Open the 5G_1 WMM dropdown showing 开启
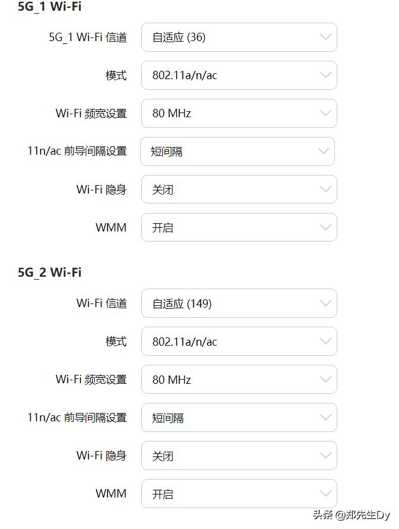The image size is (399, 529). pyautogui.click(x=239, y=227)
